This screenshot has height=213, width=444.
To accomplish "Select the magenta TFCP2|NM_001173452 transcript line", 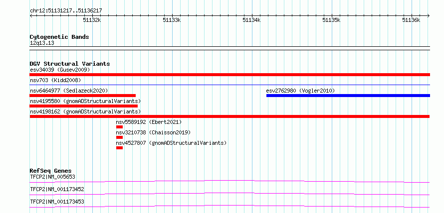I will point(229,194).
